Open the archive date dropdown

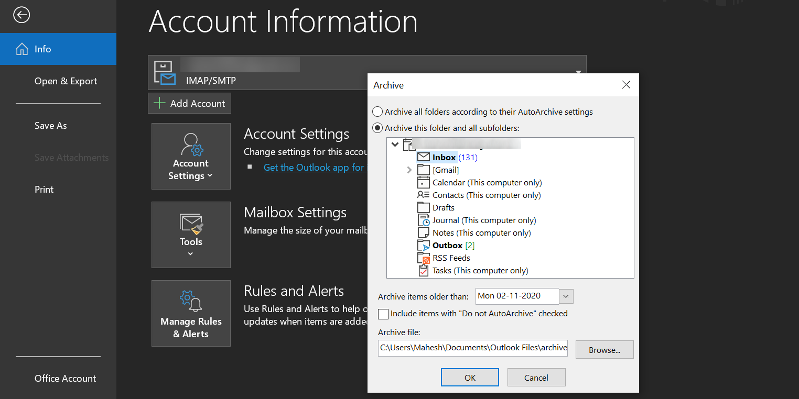tap(565, 296)
